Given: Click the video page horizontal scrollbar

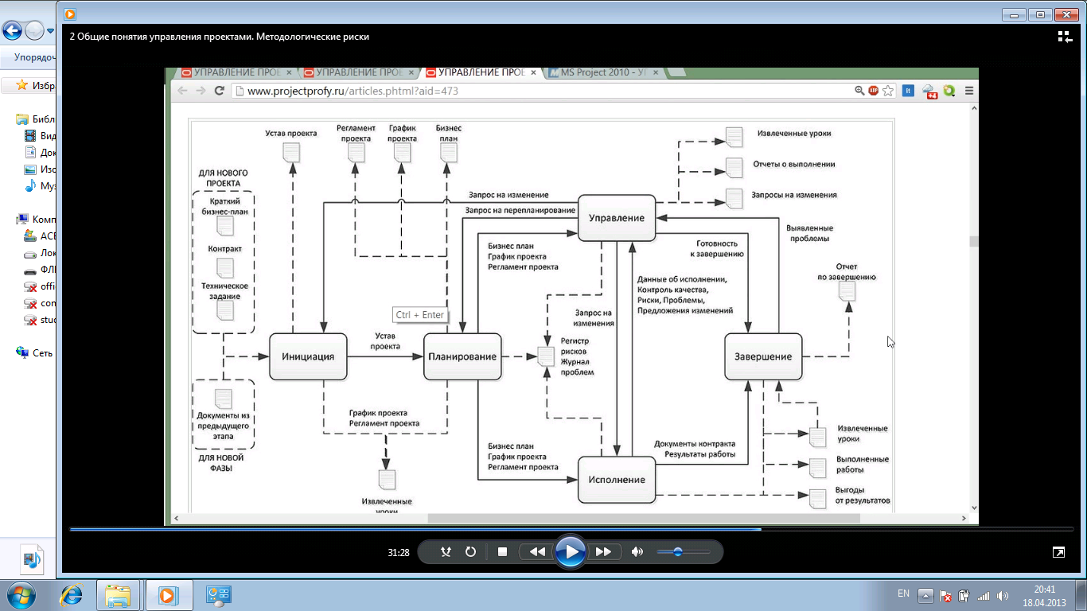Looking at the screenshot, I should click(644, 519).
